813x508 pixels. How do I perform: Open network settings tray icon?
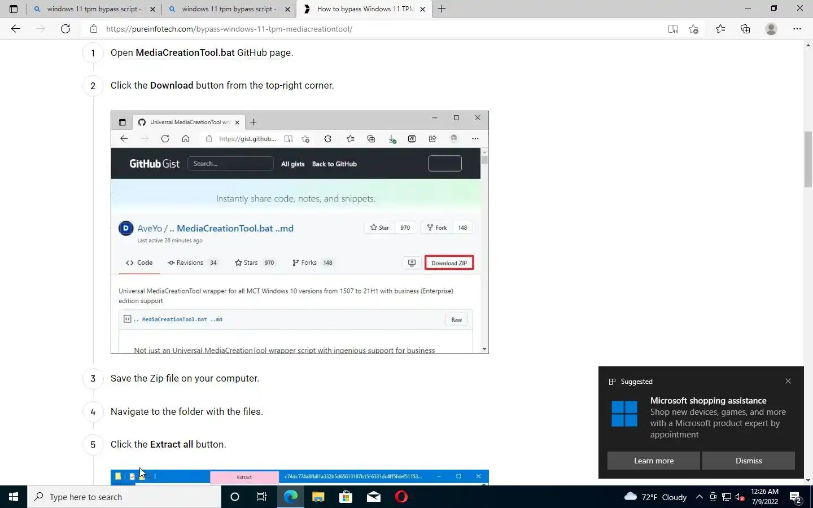coord(727,497)
